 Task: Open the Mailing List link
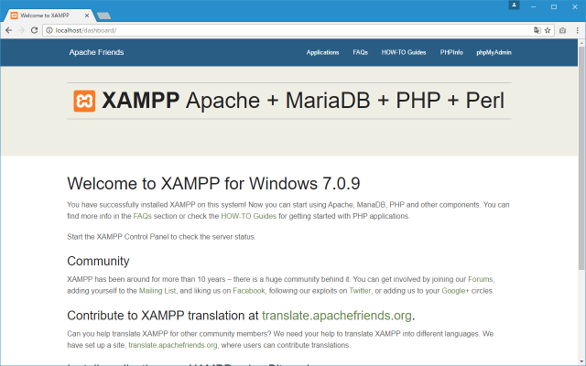click(157, 291)
